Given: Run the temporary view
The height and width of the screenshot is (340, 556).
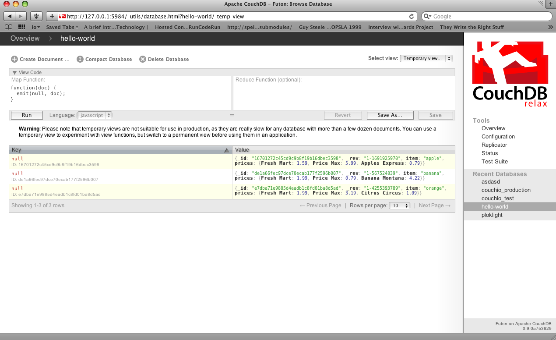Looking at the screenshot, I should (x=27, y=115).
